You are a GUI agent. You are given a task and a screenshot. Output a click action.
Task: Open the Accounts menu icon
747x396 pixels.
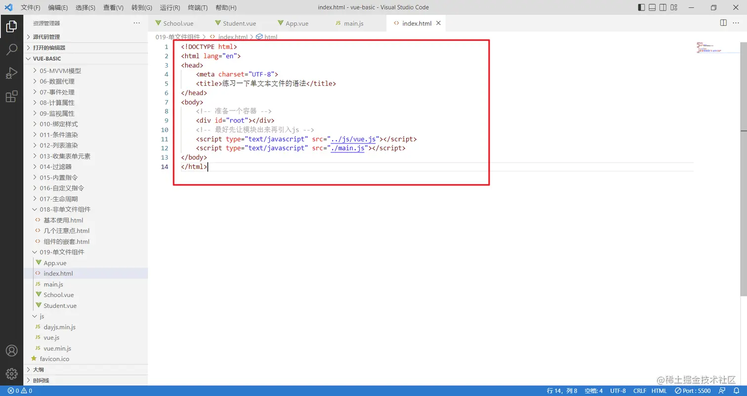pos(11,351)
